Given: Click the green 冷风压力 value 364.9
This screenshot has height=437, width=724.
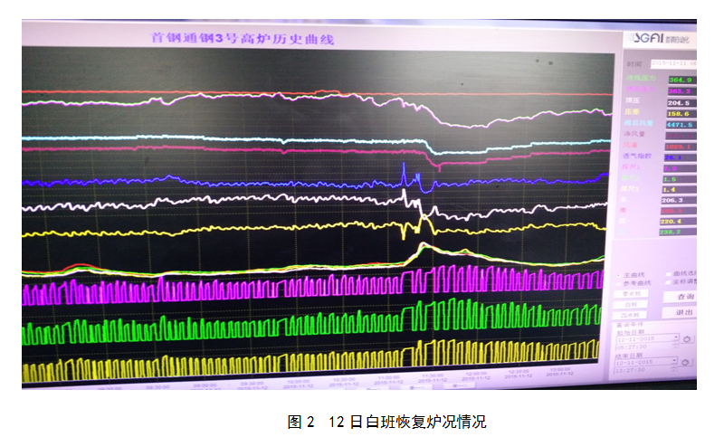Looking at the screenshot, I should (x=681, y=81).
